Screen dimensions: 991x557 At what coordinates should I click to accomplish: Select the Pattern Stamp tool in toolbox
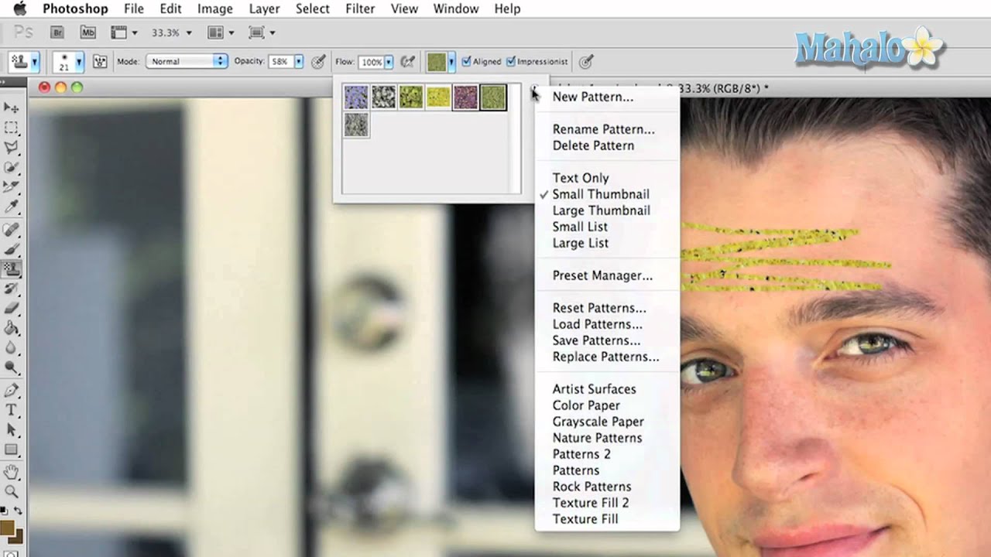tap(12, 269)
